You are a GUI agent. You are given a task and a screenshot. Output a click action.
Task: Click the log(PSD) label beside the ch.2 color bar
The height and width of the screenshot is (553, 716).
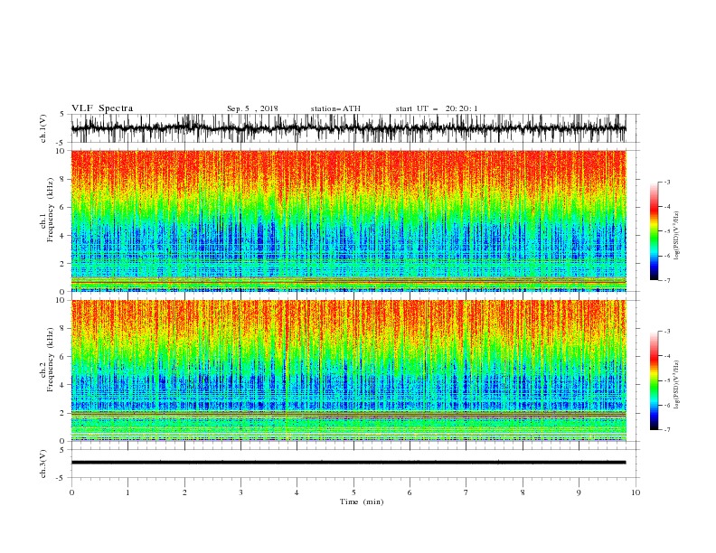pos(677,385)
